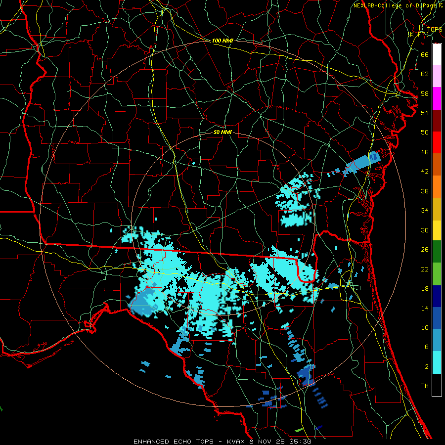This screenshot has height=445, width=445.
Task: Click the "ENHANCED ECHO TOPS" product title
Action: coord(174,442)
